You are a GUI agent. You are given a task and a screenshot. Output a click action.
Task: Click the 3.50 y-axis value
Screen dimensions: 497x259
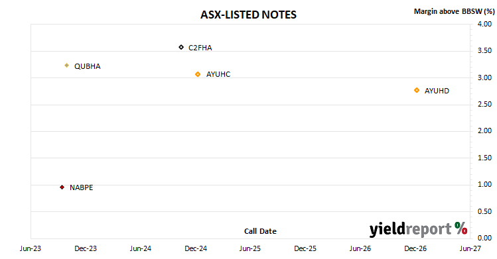click(x=484, y=50)
